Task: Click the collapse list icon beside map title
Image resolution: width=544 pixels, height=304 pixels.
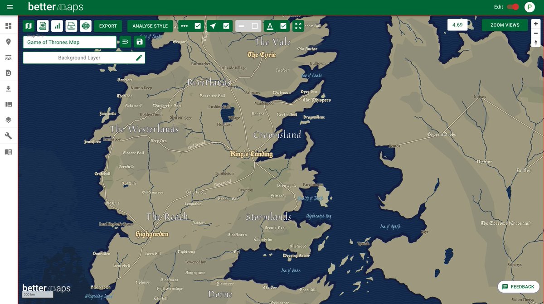Action: point(126,42)
